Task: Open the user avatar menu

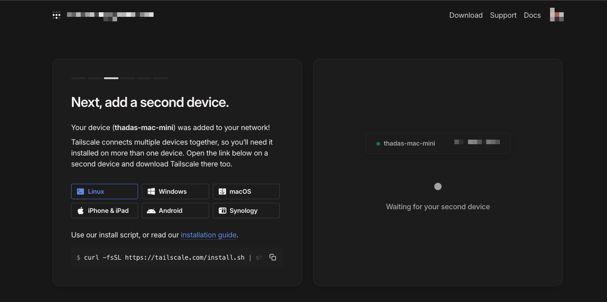Action: 557,15
